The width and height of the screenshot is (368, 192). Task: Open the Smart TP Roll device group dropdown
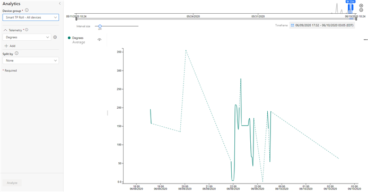tap(31, 18)
